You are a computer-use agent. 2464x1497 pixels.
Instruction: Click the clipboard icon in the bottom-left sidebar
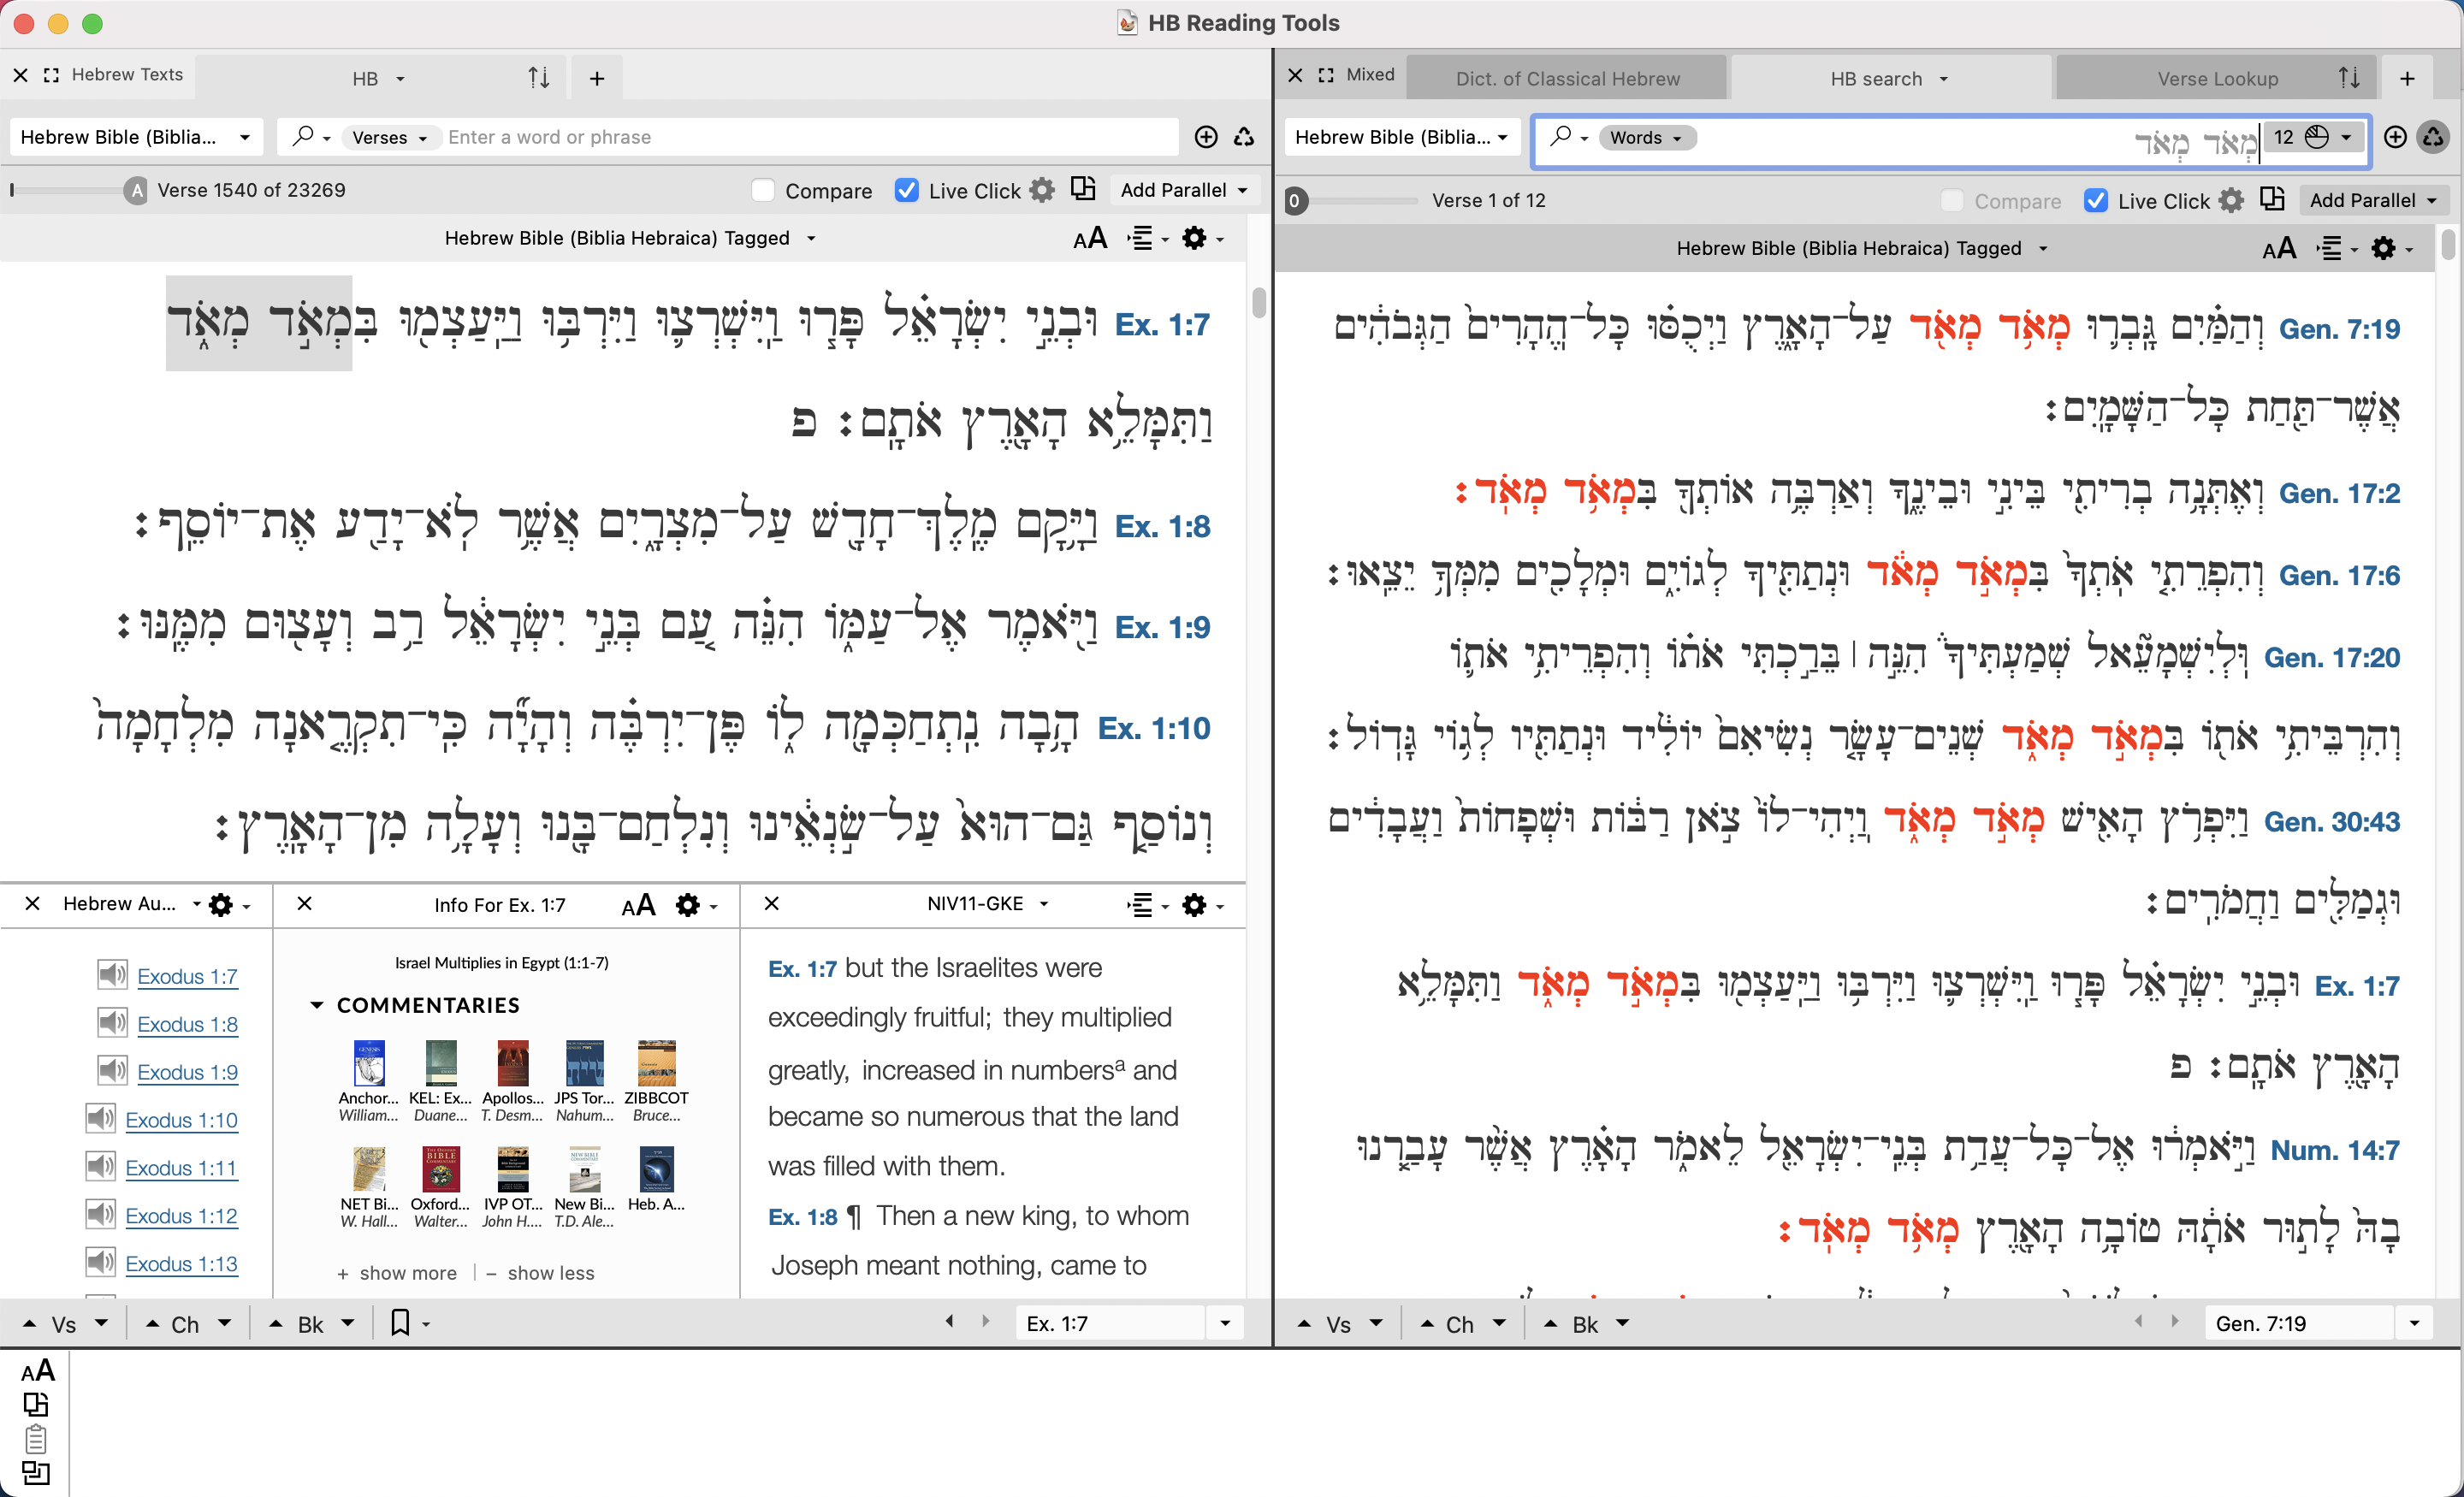point(37,1439)
